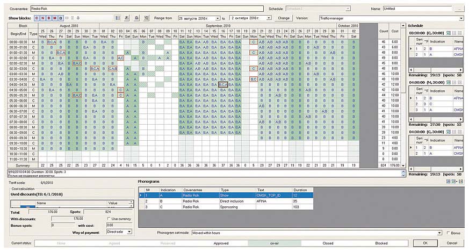The height and width of the screenshot is (252, 469).
Task: Open the Range from date dropdown
Action: pyautogui.click(x=218, y=19)
